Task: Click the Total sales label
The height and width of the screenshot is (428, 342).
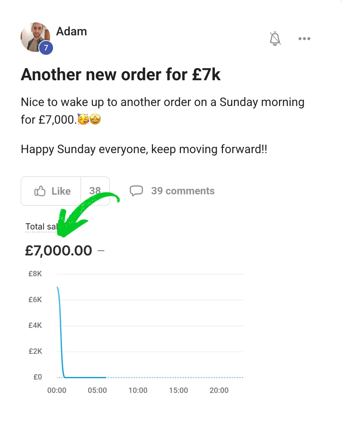Action: 41,227
